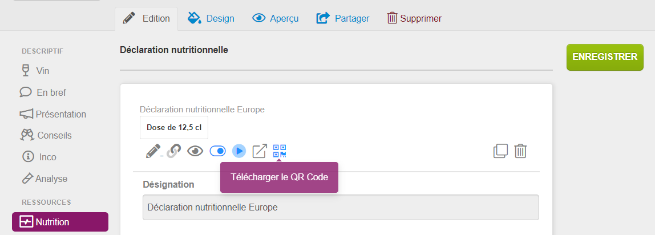
Task: Click the pencil edit icon
Action: (x=153, y=151)
